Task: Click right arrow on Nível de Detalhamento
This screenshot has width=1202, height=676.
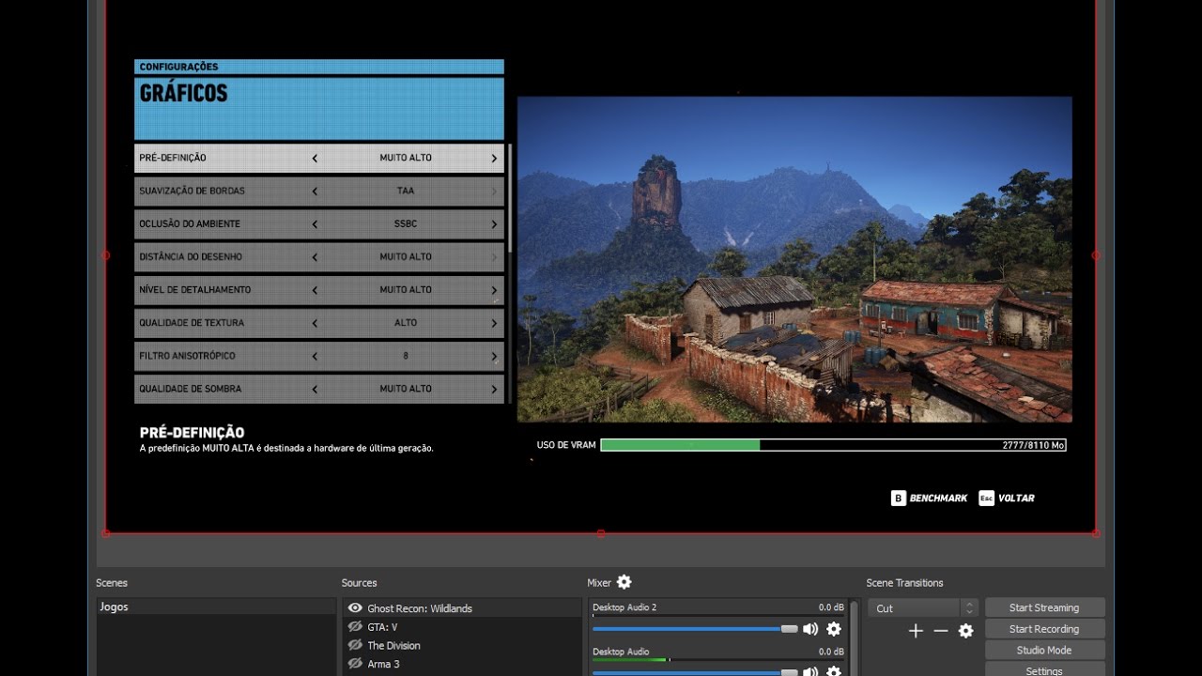Action: (x=494, y=289)
